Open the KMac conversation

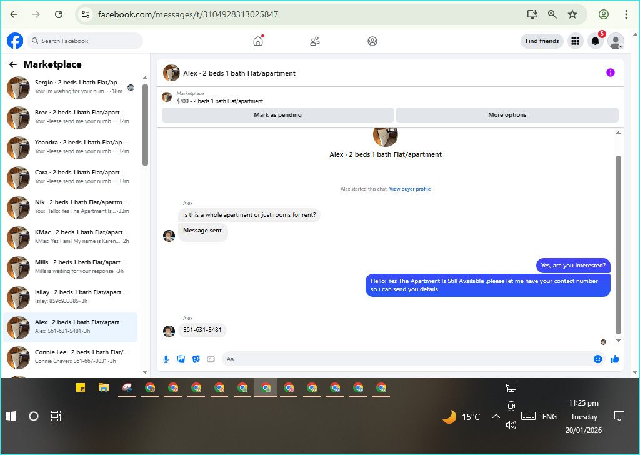71,237
